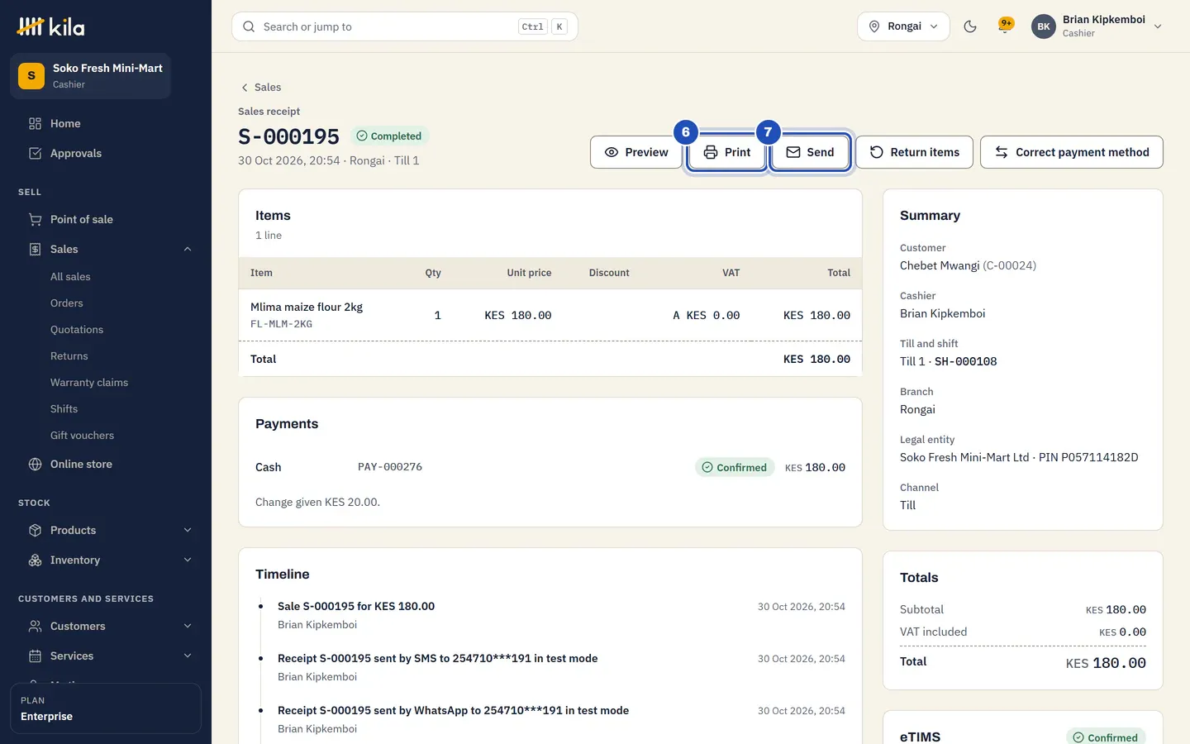
Task: Open Warranty claims in the sidebar
Action: pyautogui.click(x=89, y=383)
